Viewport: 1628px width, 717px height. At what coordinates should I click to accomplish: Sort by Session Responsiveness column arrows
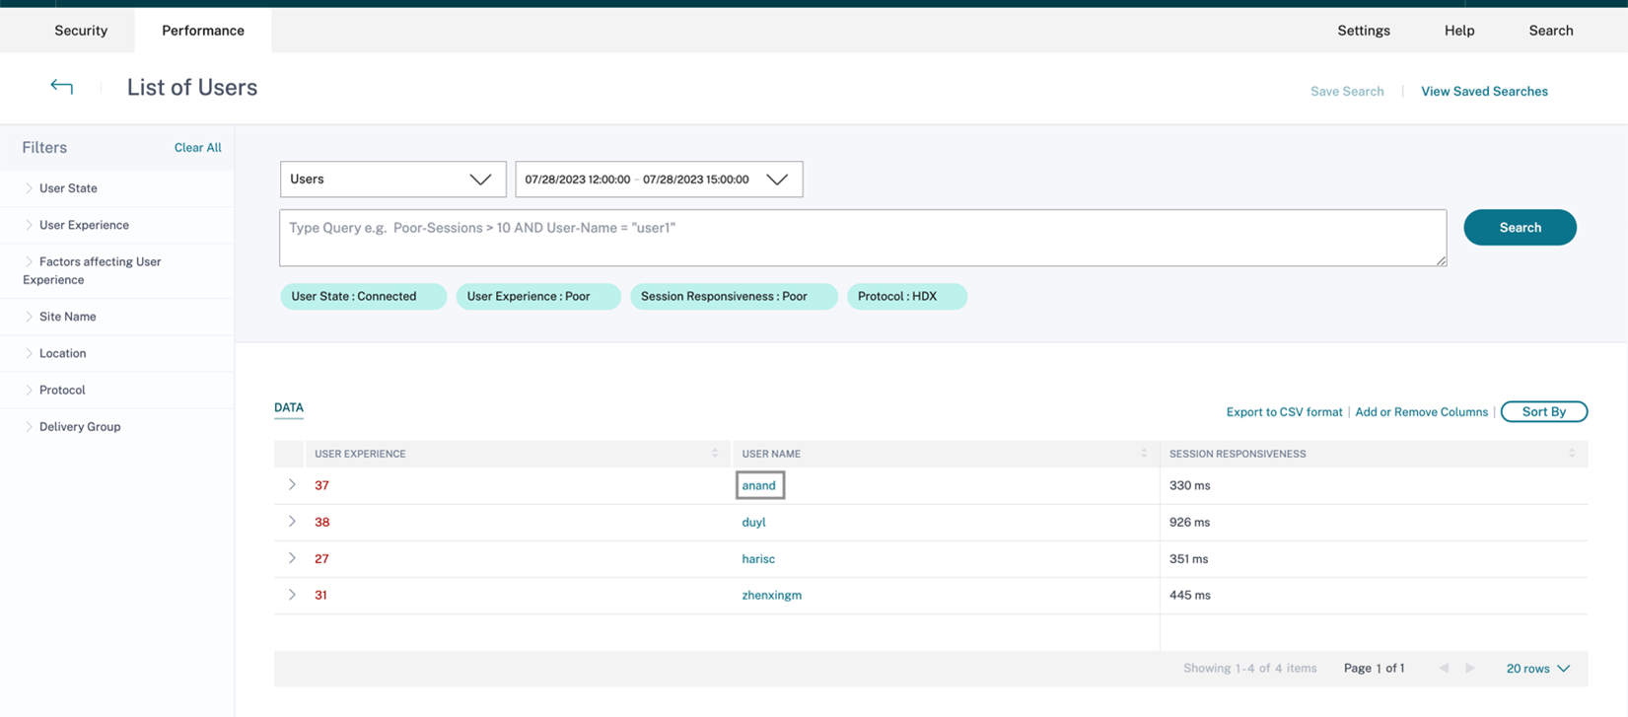click(x=1571, y=454)
